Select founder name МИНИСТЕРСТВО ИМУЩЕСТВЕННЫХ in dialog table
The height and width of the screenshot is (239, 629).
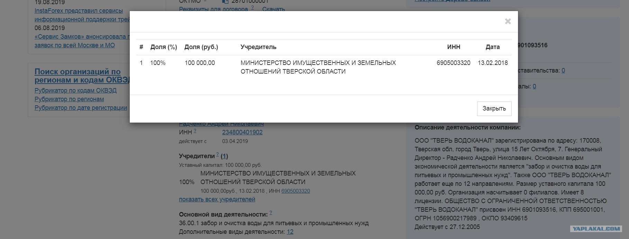(x=318, y=67)
